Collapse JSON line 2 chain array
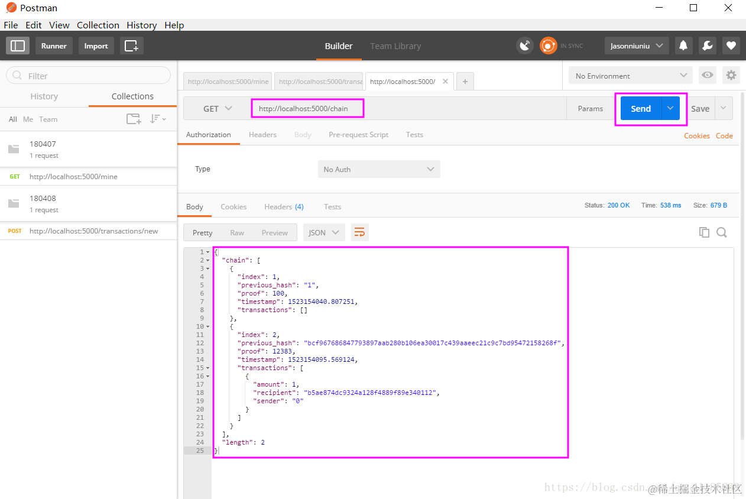The height and width of the screenshot is (499, 746). click(207, 260)
